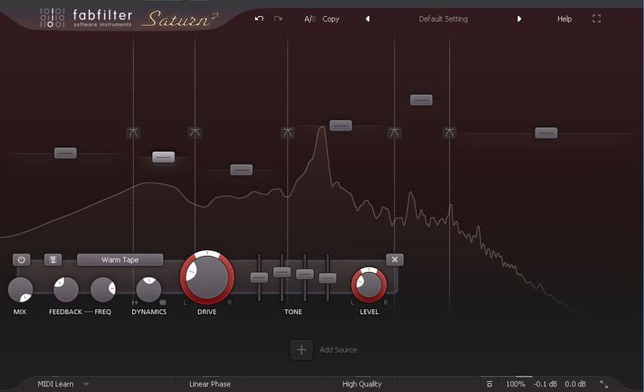Toggle High Quality mode
This screenshot has width=644, height=392.
coord(361,384)
